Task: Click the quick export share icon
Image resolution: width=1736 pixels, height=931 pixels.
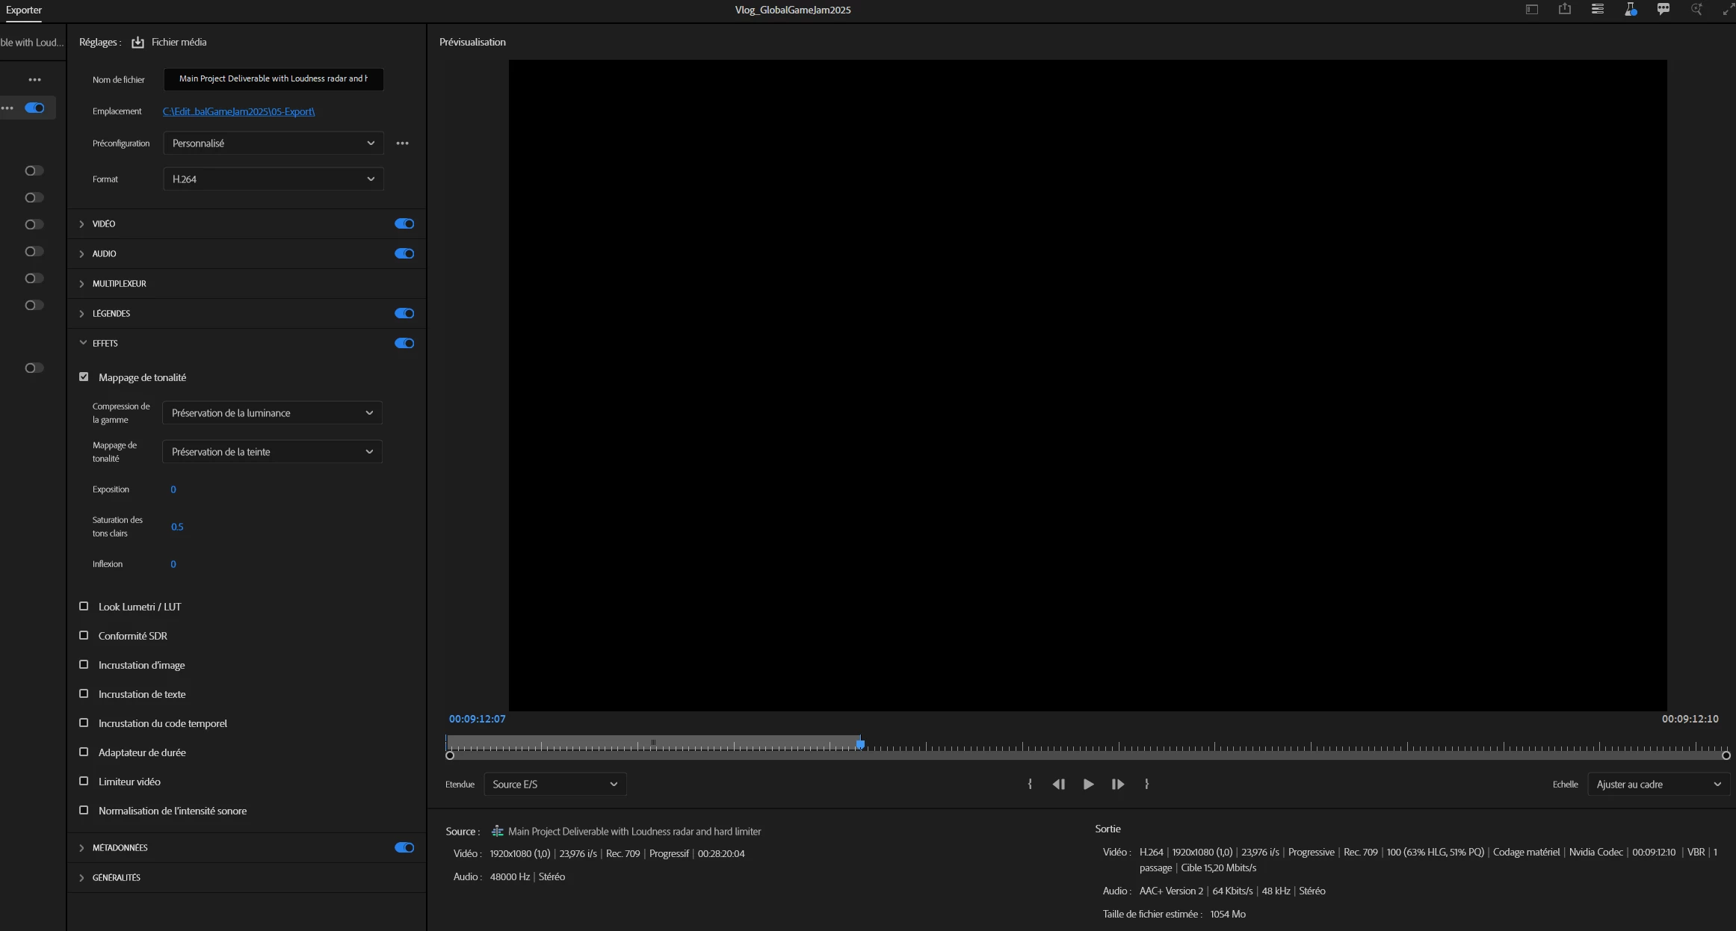Action: [1564, 10]
